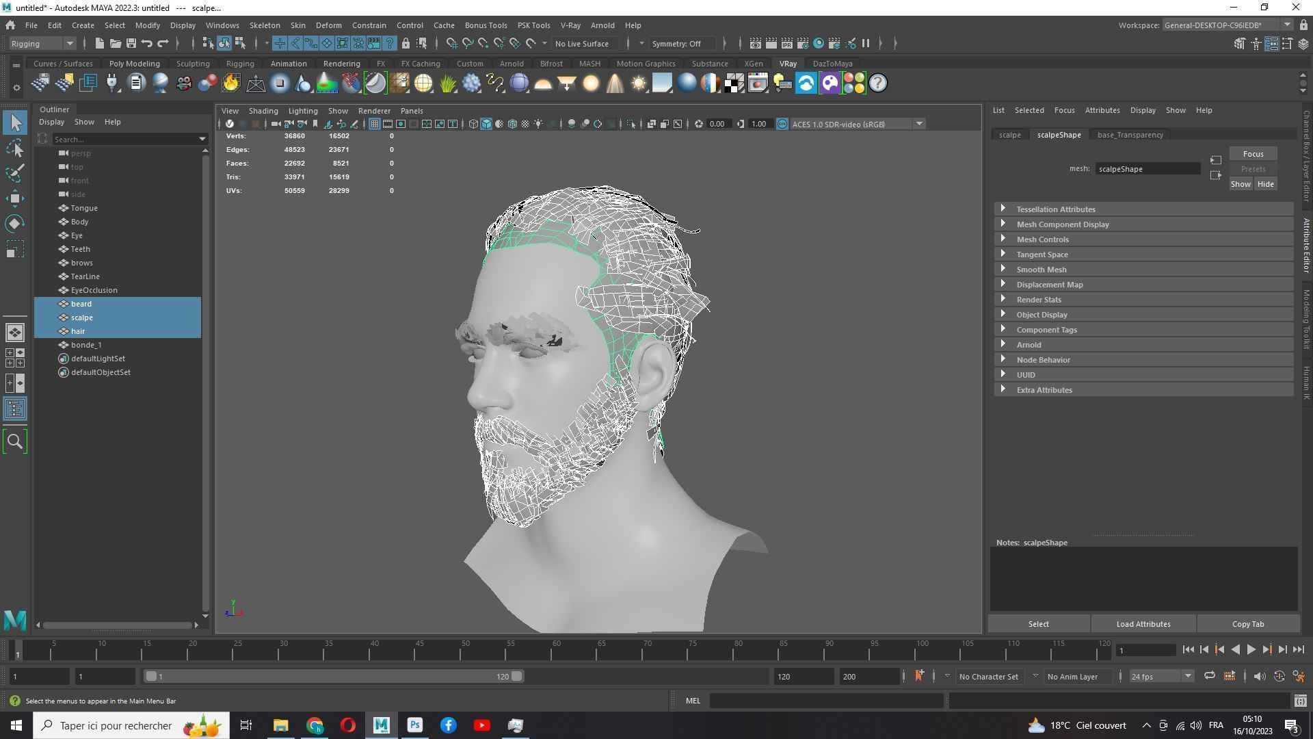
Task: Activate the Lasso Select tool
Action: (x=15, y=148)
